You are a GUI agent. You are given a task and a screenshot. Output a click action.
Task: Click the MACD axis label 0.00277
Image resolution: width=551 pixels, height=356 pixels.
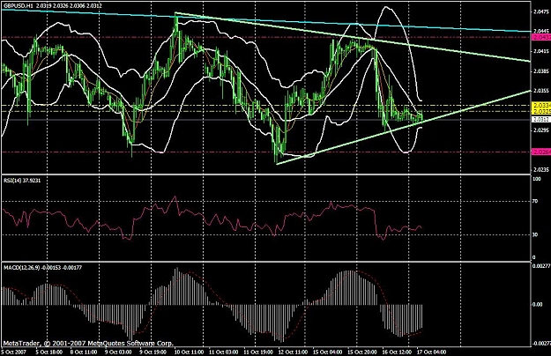pyautogui.click(x=541, y=266)
